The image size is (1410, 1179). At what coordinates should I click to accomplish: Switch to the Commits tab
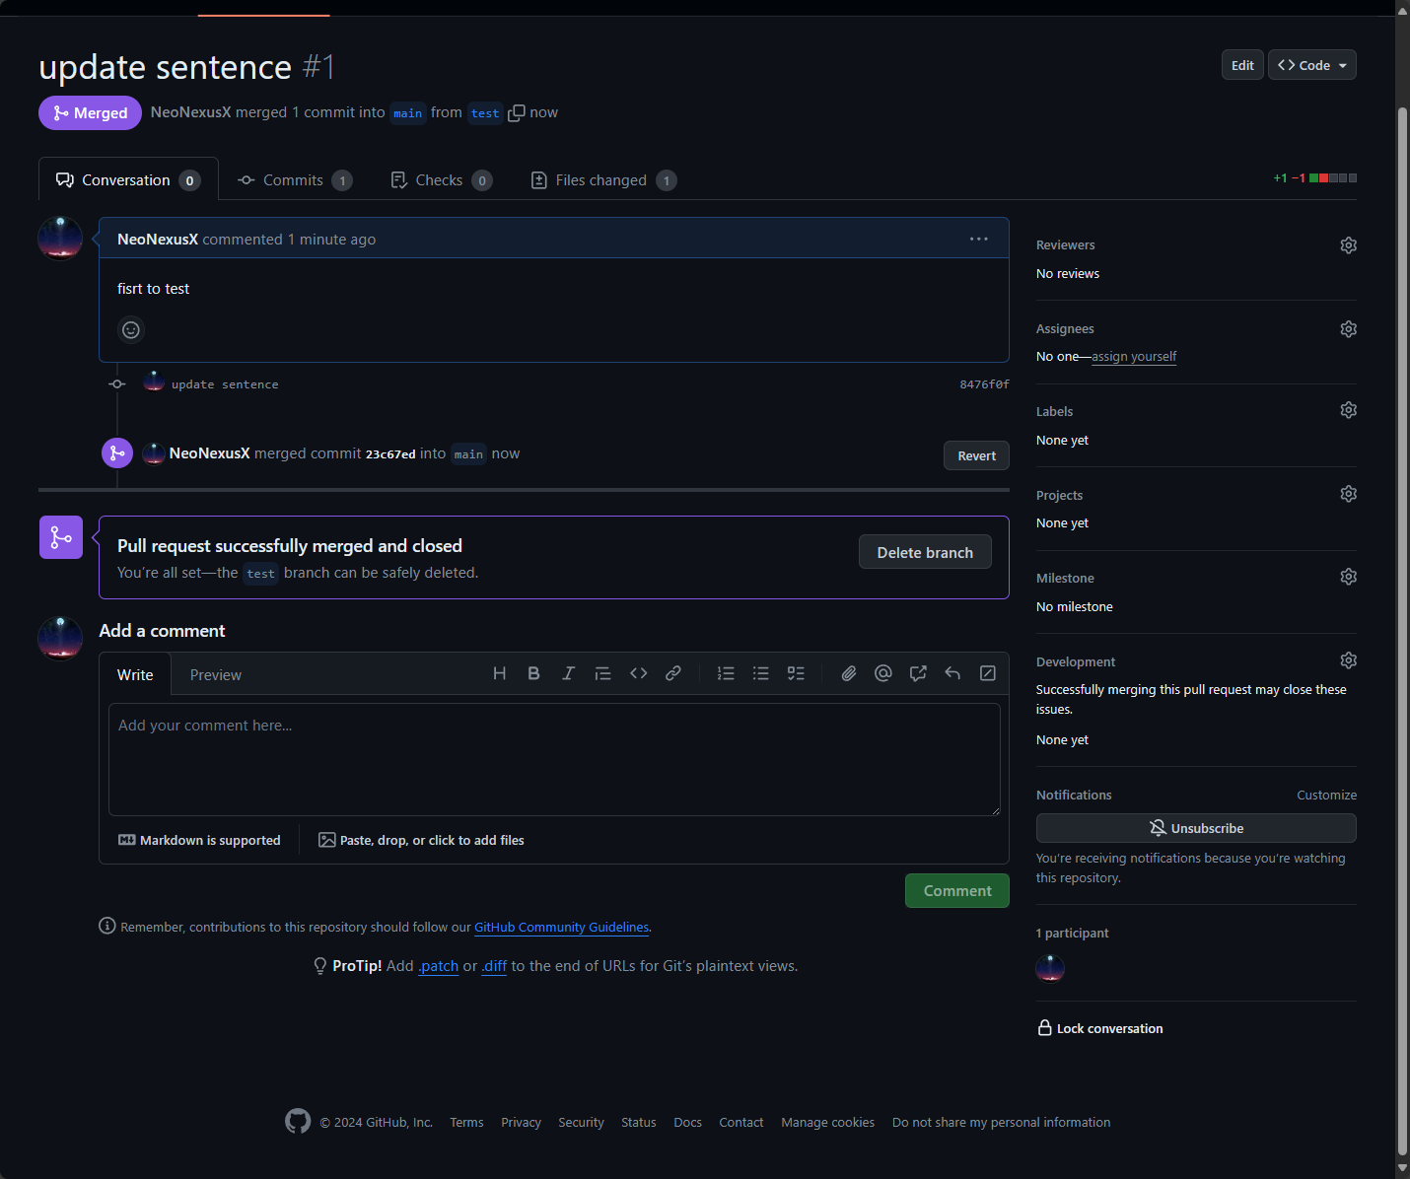pos(295,180)
